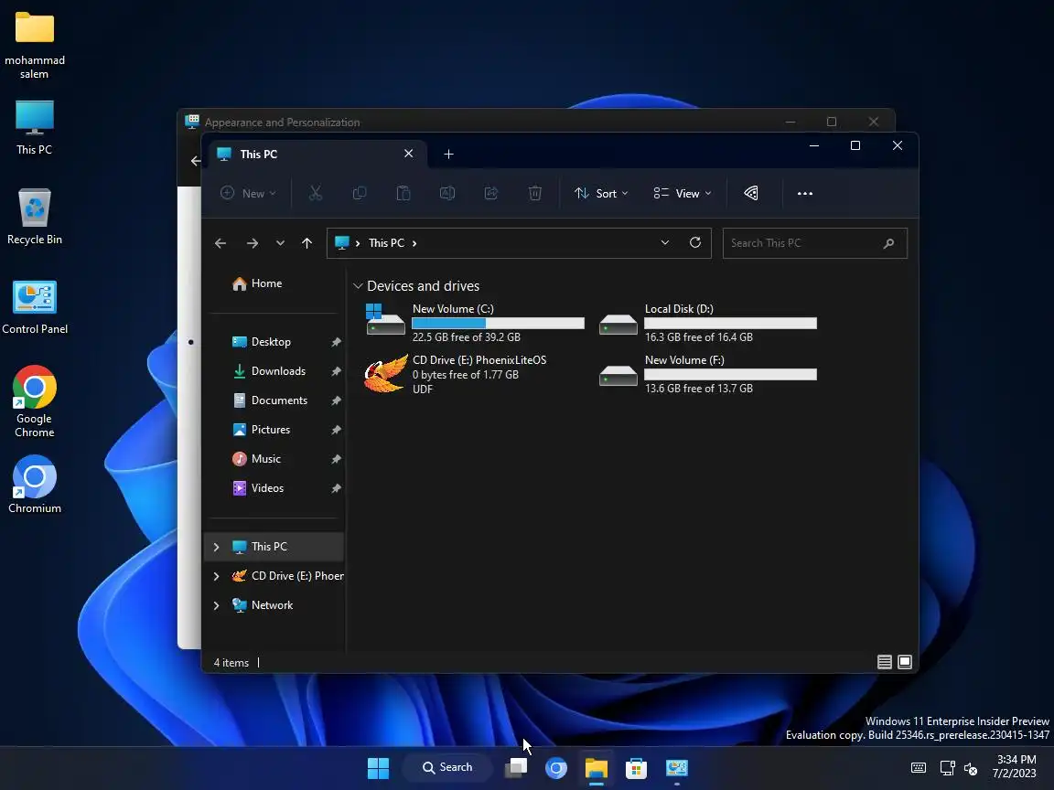Open Microsoft Store from taskbar
1054x790 pixels.
[636, 768]
